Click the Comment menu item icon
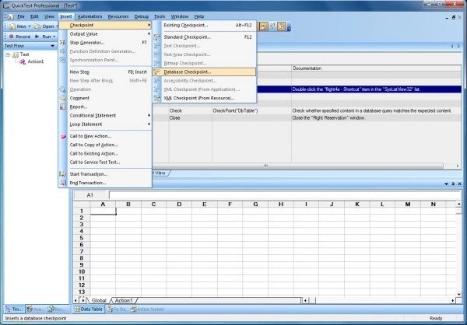Screen dimensions: 467x325 click(x=62, y=98)
